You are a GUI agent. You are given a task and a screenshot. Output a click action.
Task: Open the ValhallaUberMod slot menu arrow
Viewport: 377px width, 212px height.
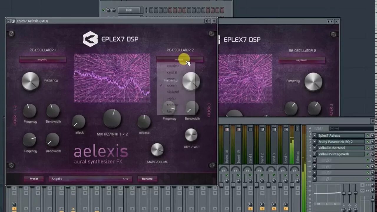[x=315, y=148]
